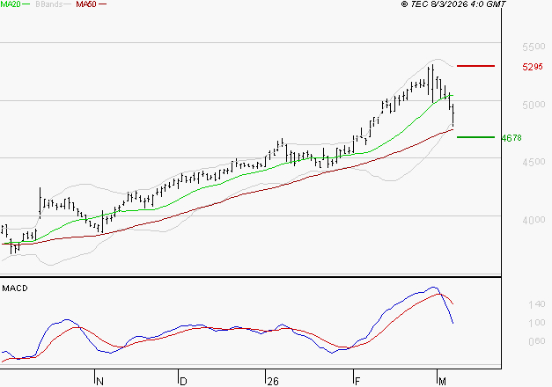The height and width of the screenshot is (387, 552).
Task: Click the green support line at 4678
Action: tap(475, 137)
